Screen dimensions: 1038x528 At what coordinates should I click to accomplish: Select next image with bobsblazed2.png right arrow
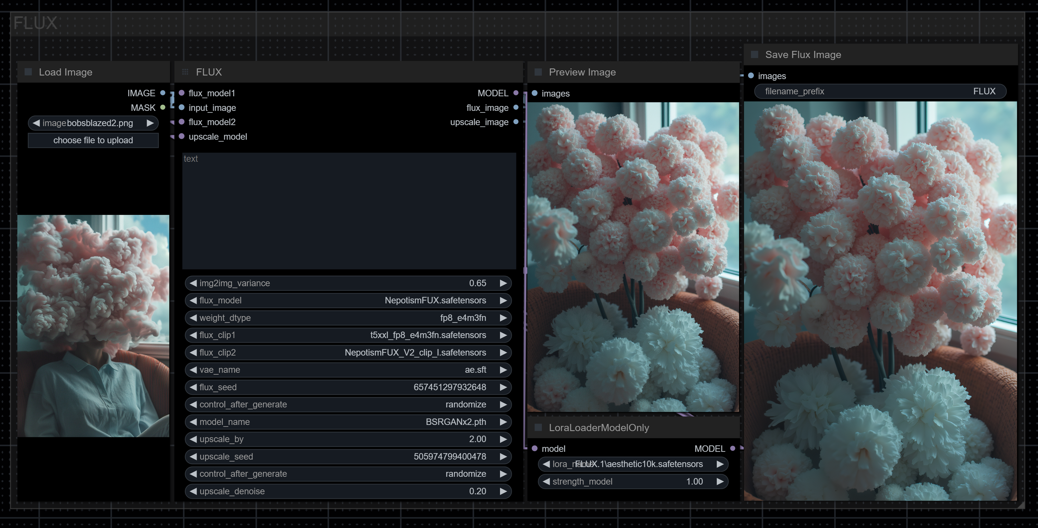(150, 123)
